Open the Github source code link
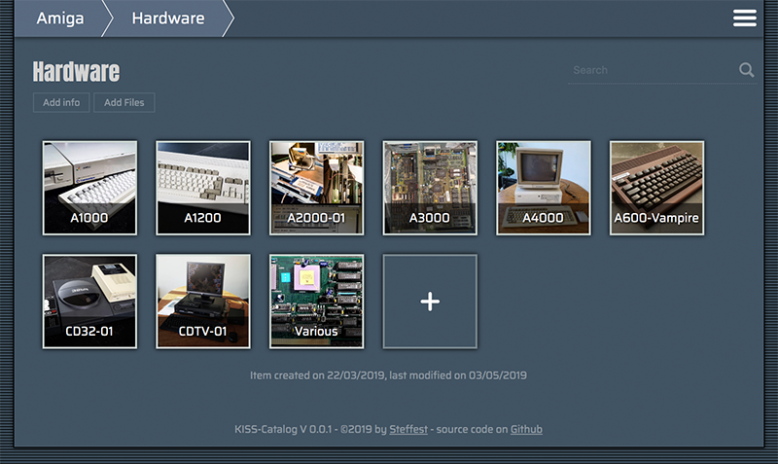Viewport: 778px width, 464px height. 526,429
